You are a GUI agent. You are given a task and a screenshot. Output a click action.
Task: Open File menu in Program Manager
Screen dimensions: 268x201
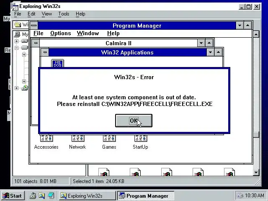pyautogui.click(x=38, y=33)
